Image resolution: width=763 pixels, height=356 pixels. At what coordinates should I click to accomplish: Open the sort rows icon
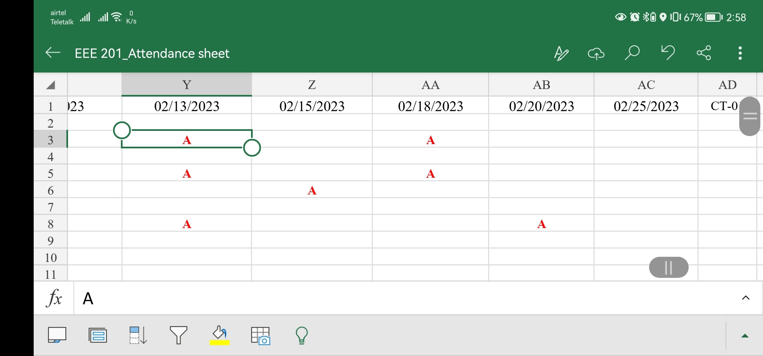tap(138, 336)
